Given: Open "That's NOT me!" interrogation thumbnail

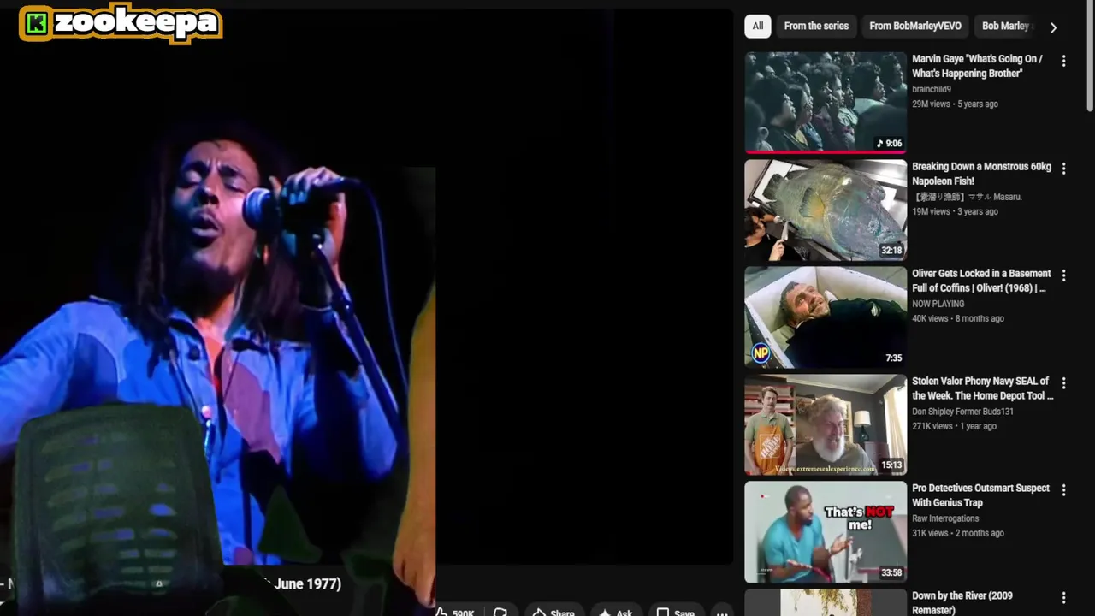Looking at the screenshot, I should tap(826, 531).
